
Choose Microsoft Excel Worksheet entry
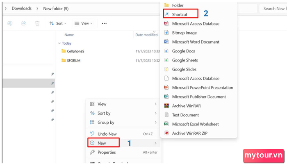(x=199, y=124)
